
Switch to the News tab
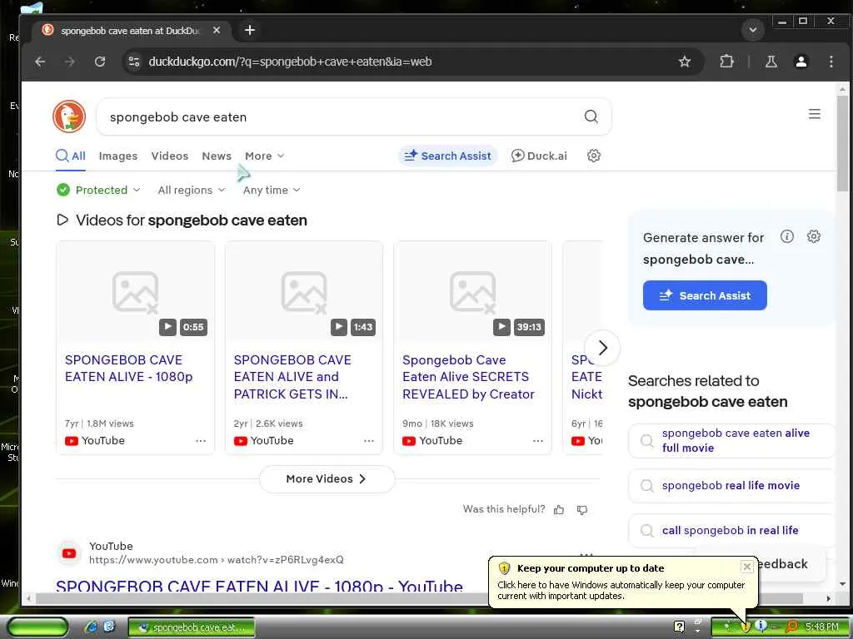tap(217, 156)
